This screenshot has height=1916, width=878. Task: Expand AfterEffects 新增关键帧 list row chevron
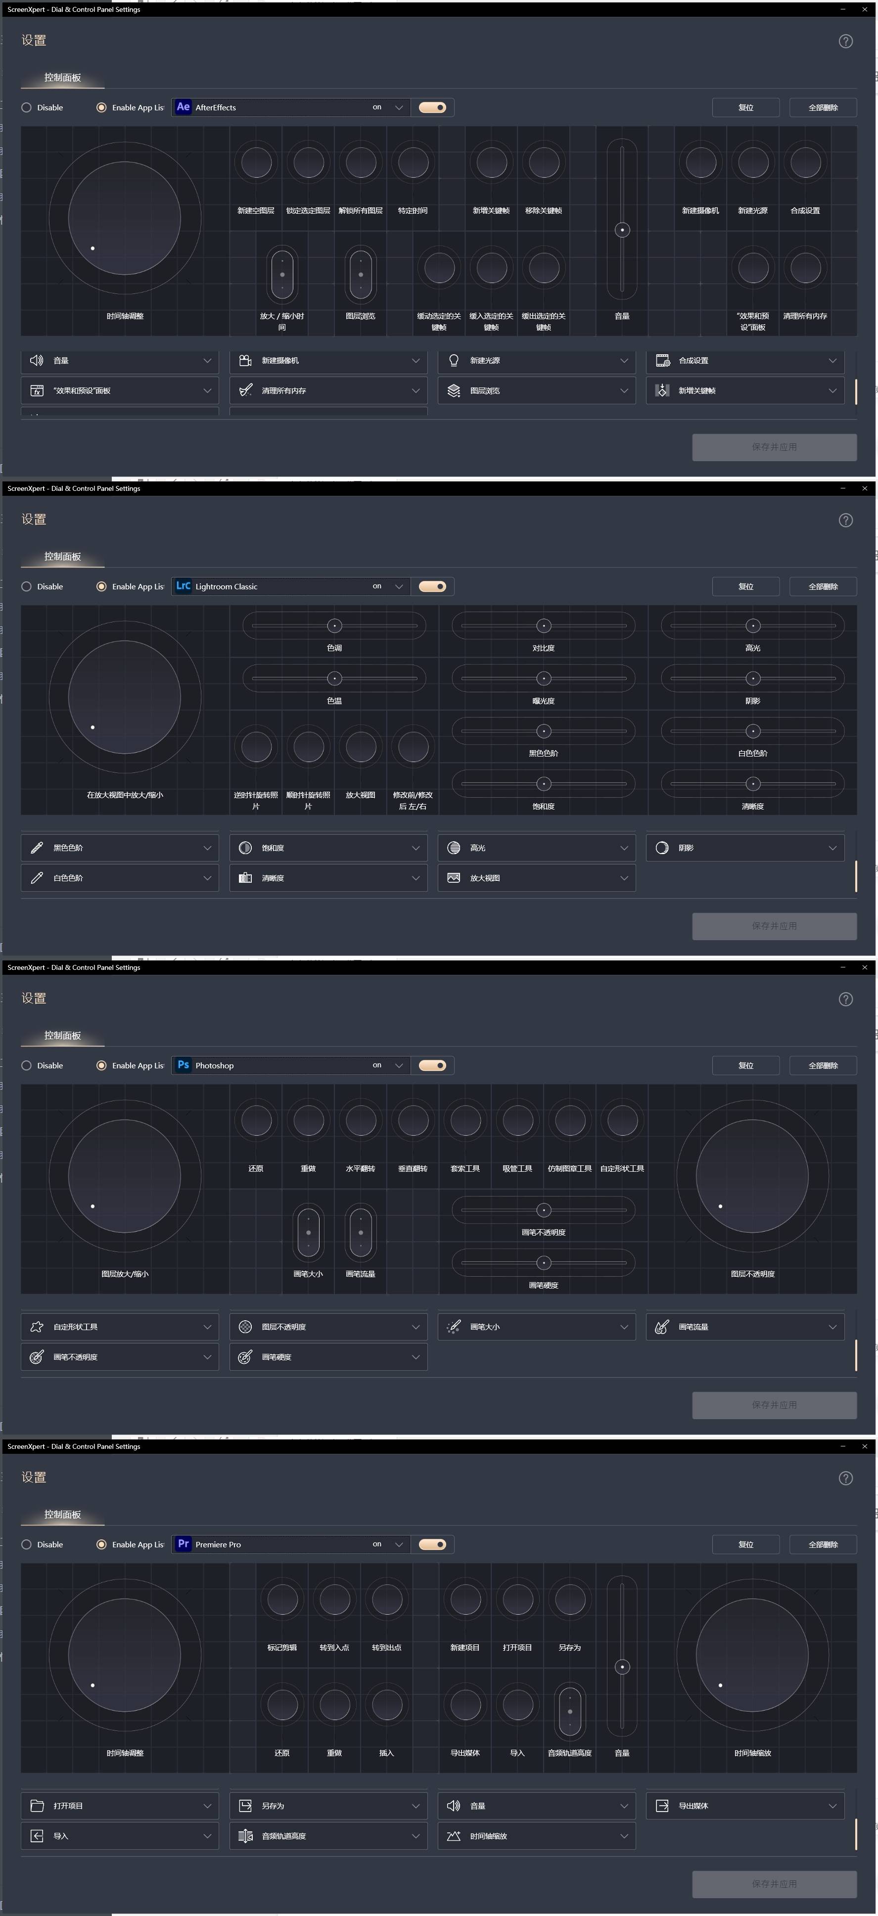pos(832,390)
